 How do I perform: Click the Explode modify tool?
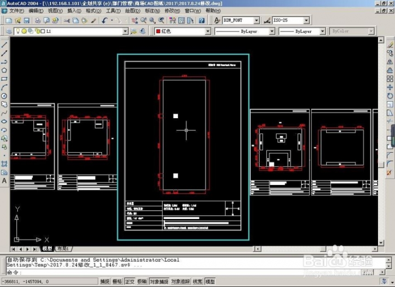(x=390, y=172)
